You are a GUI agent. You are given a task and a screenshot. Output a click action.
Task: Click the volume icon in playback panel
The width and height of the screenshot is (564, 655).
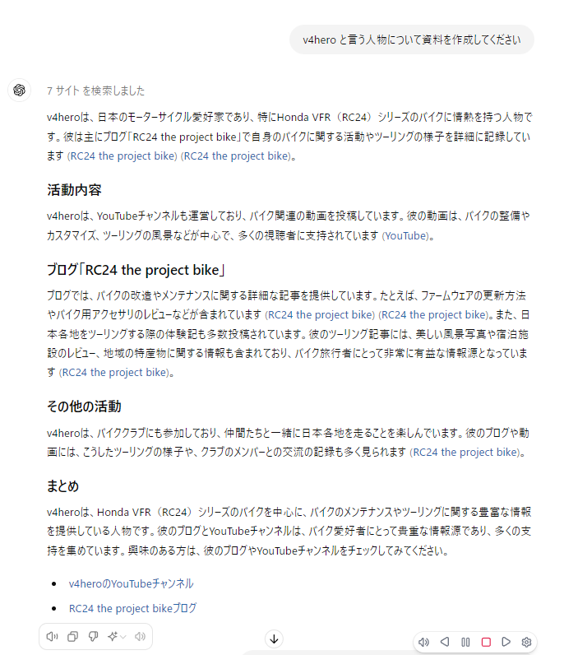423,642
